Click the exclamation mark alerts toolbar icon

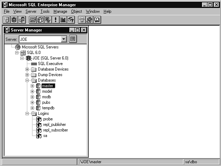pyautogui.click(x=56, y=20)
